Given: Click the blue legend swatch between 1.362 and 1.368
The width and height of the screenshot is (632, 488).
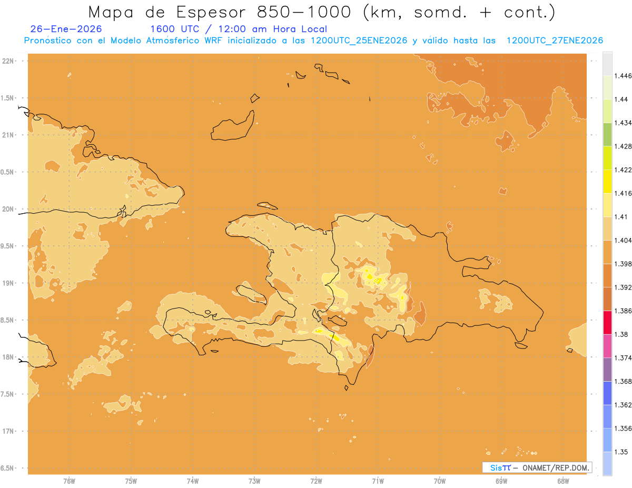Looking at the screenshot, I should (607, 393).
